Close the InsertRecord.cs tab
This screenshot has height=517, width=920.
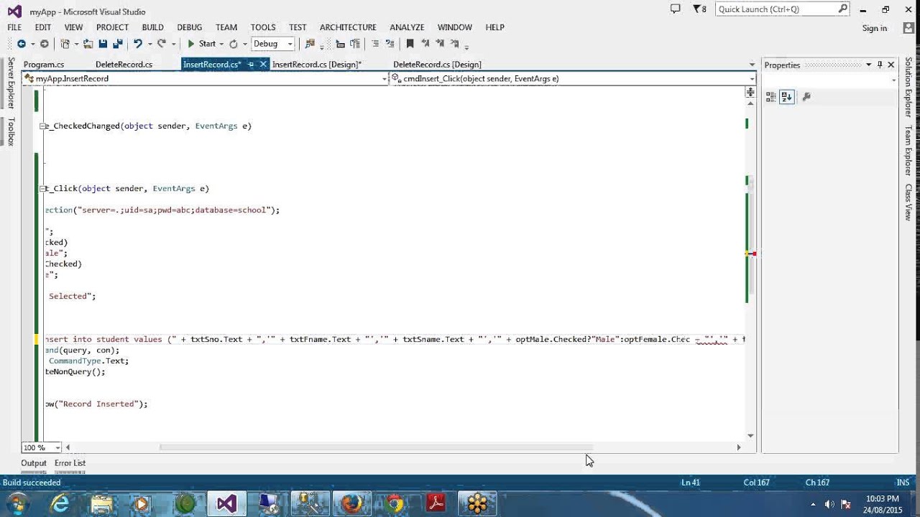tap(263, 65)
